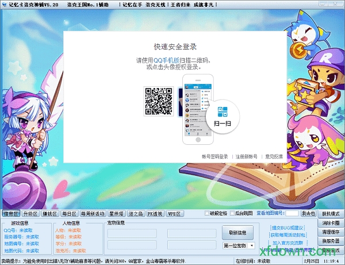Click the first upper pet info field

132,233
